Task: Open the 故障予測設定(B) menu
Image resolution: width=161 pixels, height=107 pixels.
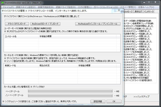Action: [46, 7]
